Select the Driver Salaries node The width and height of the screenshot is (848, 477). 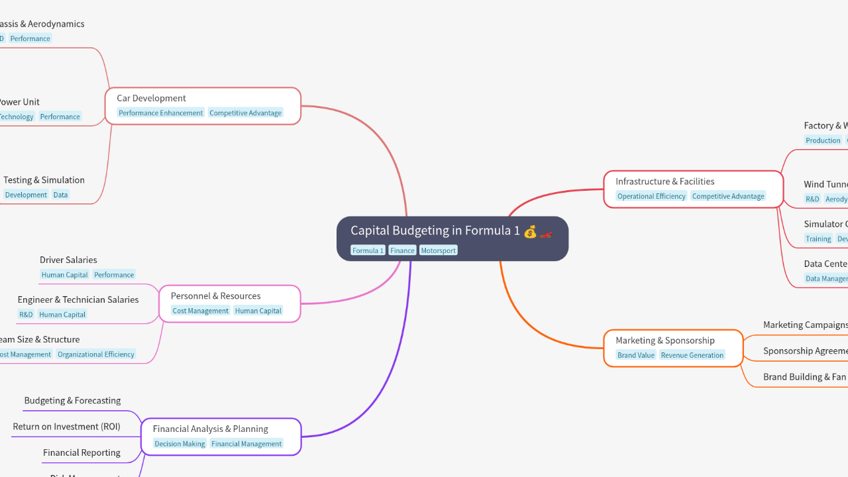68,260
